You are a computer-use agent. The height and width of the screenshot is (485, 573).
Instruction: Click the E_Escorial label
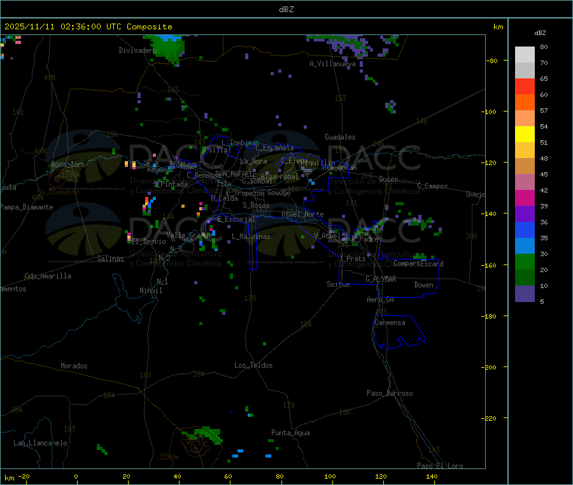pyautogui.click(x=236, y=219)
